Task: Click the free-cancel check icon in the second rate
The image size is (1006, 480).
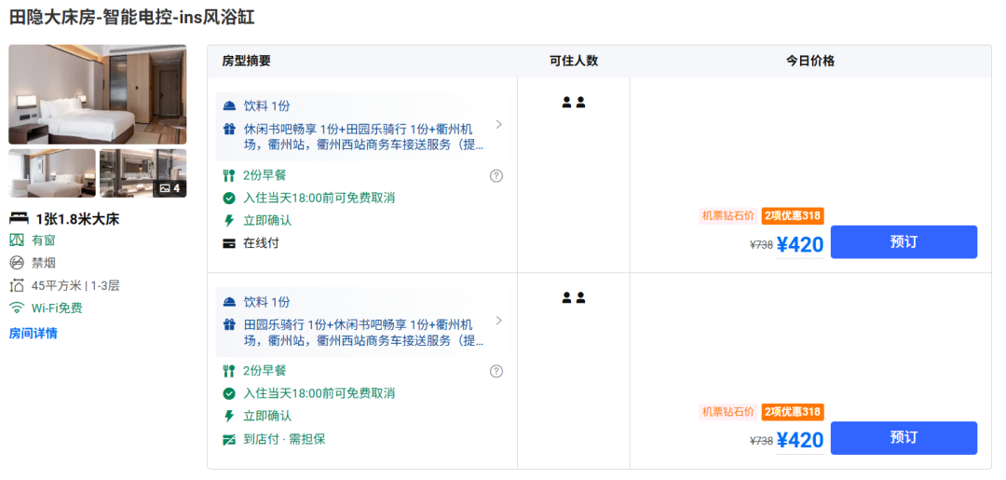Action: (229, 393)
